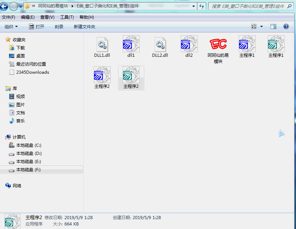This screenshot has width=296, height=229.
Task: Click the refresh button beside address bar
Action: click(202, 6)
